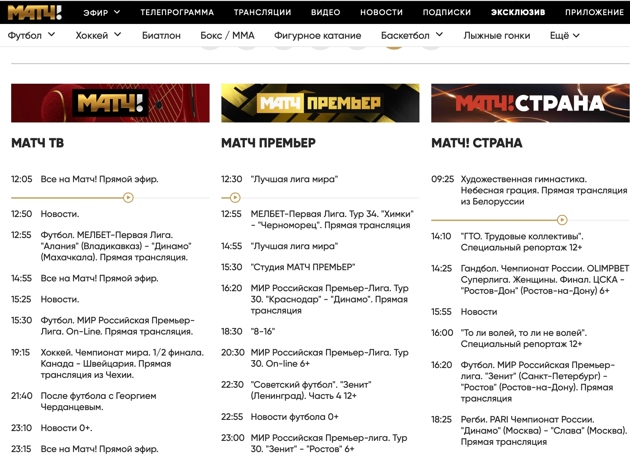Open Лыжные гонки category

coord(497,35)
